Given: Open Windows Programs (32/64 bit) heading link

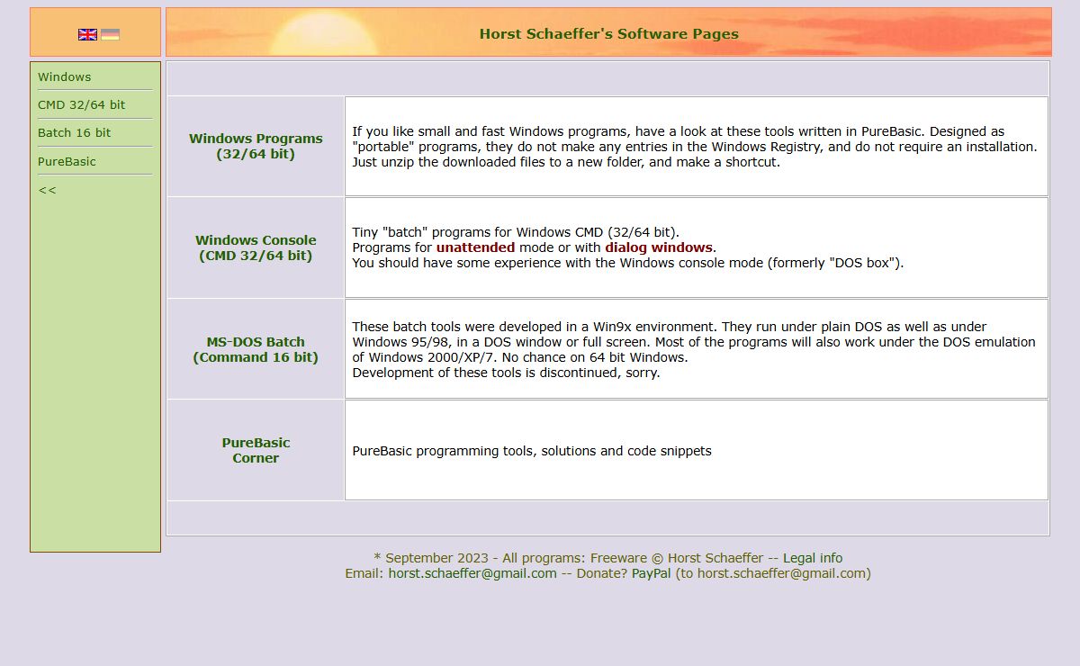Looking at the screenshot, I should pyautogui.click(x=256, y=146).
